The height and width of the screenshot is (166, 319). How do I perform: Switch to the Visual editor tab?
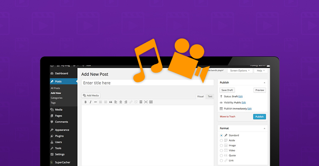200,97
